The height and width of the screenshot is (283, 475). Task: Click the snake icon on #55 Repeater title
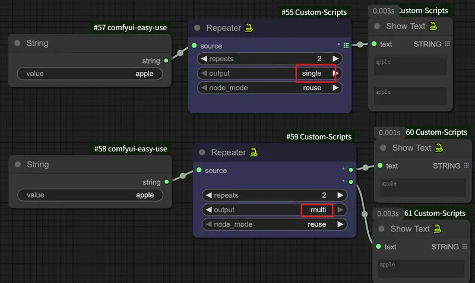(x=249, y=28)
